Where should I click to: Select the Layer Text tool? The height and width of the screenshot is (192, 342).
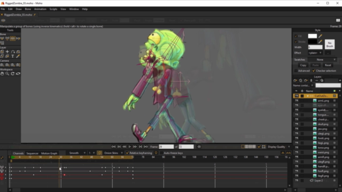(13, 57)
